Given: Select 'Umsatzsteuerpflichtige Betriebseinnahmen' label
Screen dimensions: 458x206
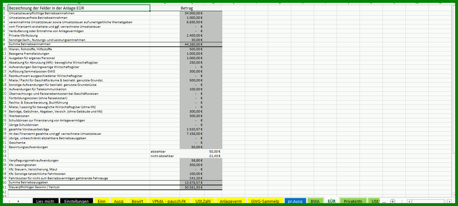Looking at the screenshot, I should (42, 13).
